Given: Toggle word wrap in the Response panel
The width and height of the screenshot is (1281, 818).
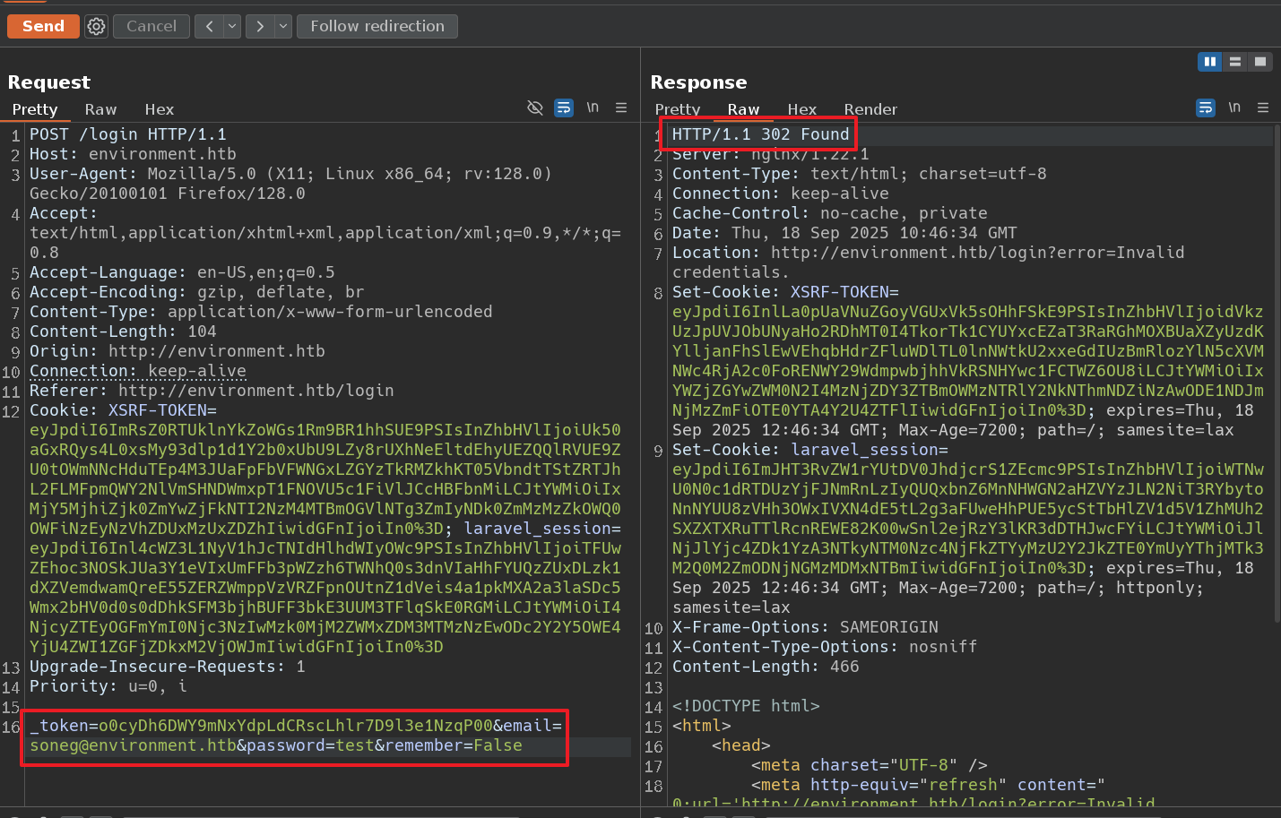Looking at the screenshot, I should coord(1206,108).
